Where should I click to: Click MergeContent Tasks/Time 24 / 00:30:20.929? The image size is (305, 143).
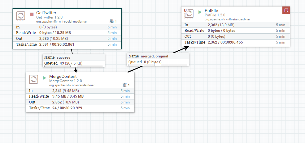(67, 108)
